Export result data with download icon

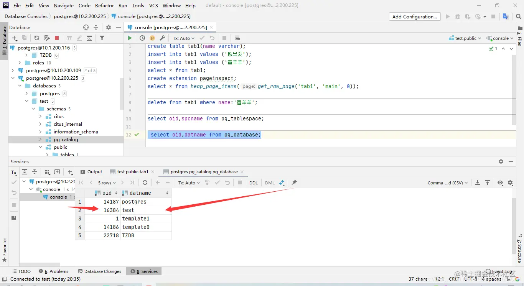478,183
